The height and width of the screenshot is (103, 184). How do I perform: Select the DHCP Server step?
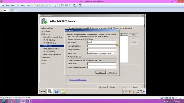coord(45,34)
